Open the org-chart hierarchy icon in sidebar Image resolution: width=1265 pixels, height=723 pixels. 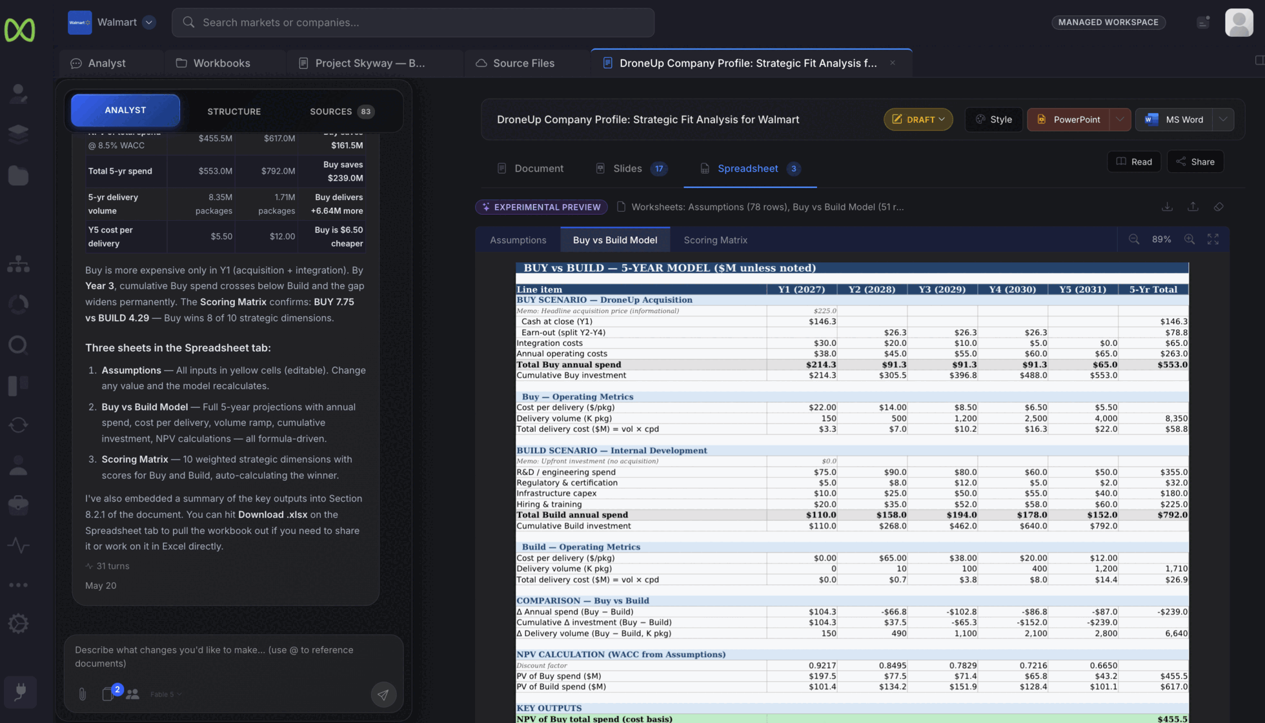(x=18, y=264)
